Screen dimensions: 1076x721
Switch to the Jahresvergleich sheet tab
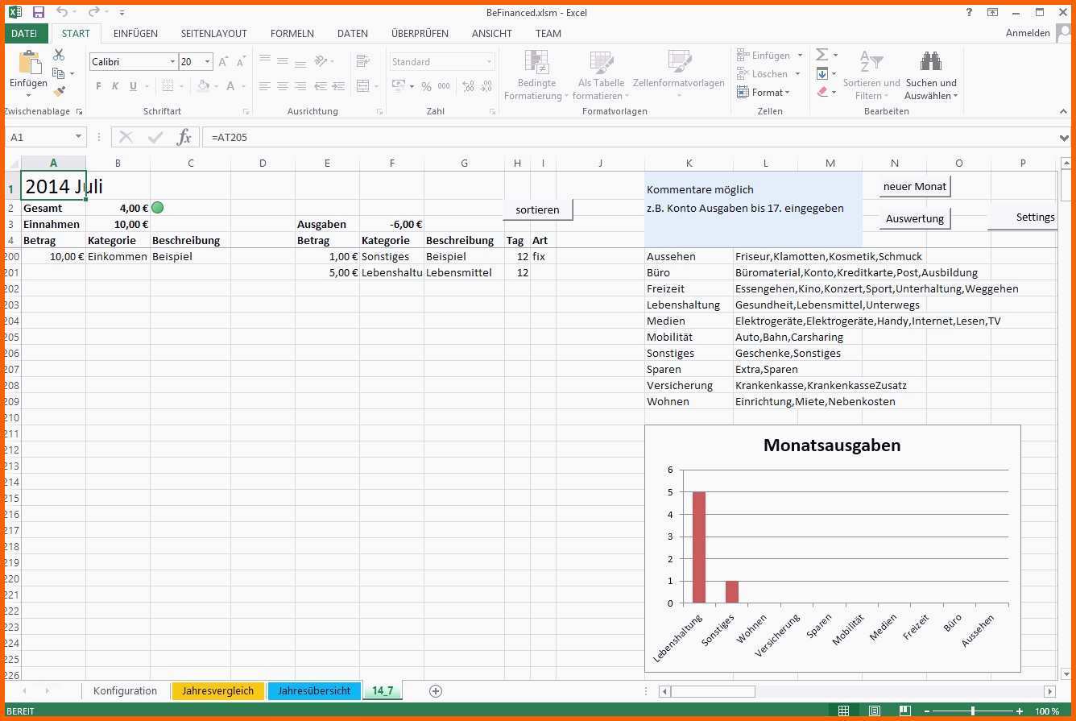217,690
